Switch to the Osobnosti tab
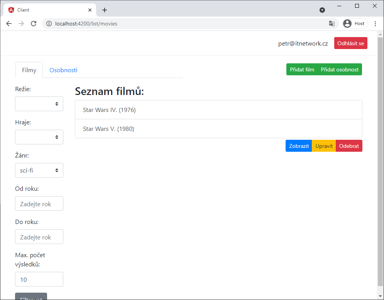384x300 pixels. click(x=63, y=70)
